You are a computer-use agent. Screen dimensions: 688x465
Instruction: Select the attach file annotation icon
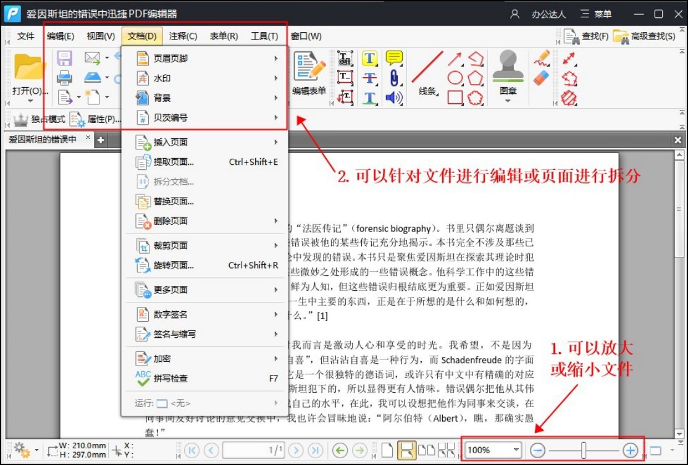[393, 77]
